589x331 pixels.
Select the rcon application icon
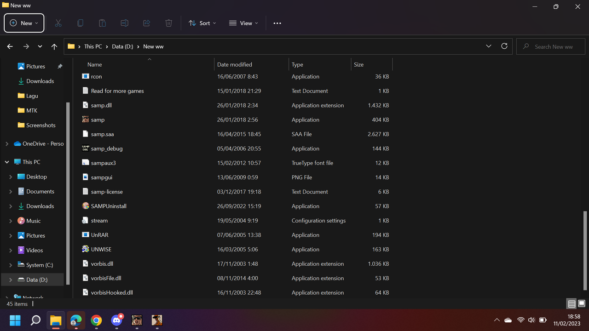point(86,76)
